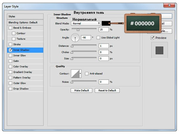Open the Drop Shadow settings row

tap(25, 89)
